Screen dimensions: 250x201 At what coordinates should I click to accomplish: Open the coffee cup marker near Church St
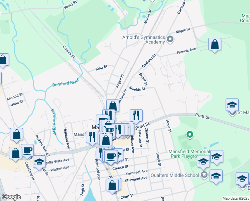pos(111,155)
